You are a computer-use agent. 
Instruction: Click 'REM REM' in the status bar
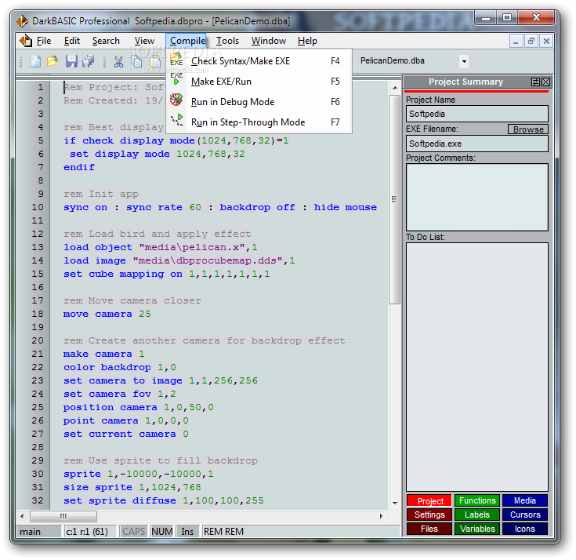[x=223, y=531]
